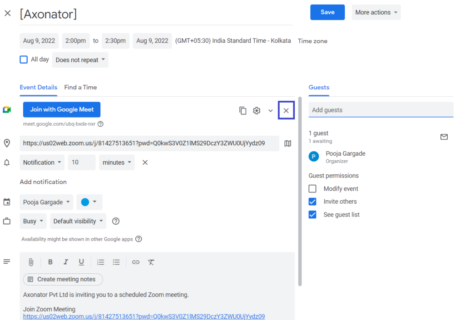The width and height of the screenshot is (465, 320).
Task: Switch to the Event Details tab
Action: pos(39,88)
